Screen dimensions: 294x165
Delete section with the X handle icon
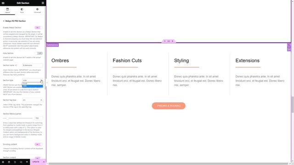[173, 41]
